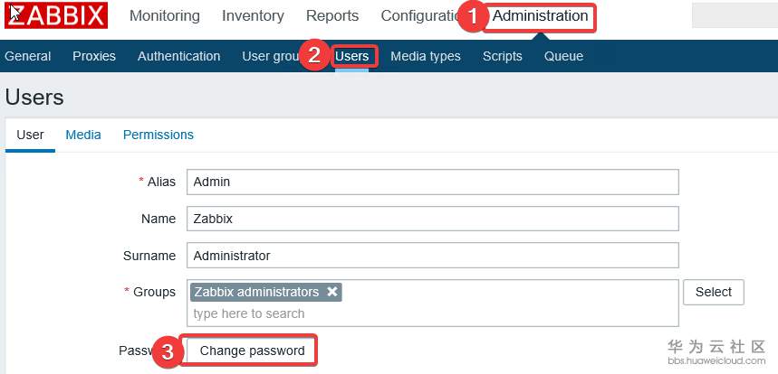The width and height of the screenshot is (778, 374).
Task: Open Scripts administration page
Action: point(502,56)
